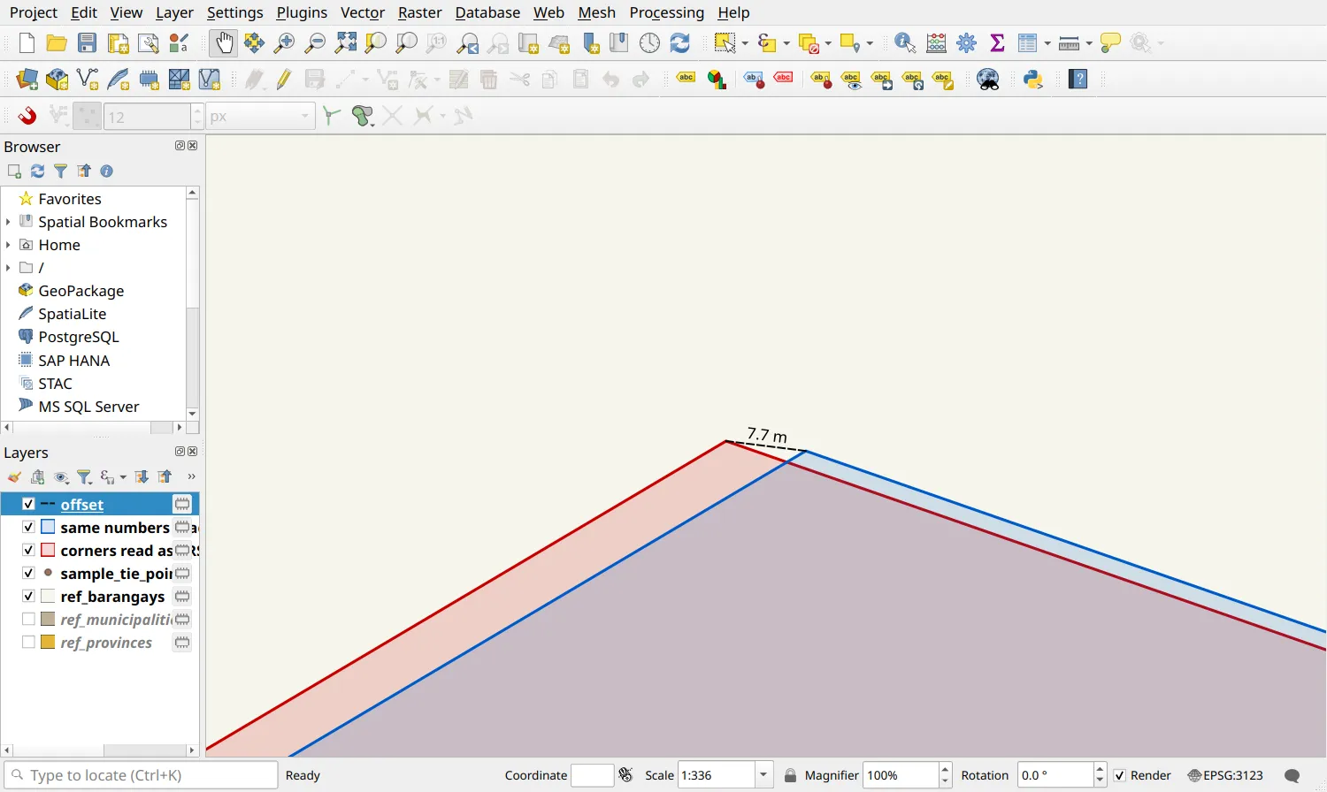
Task: Select the PostgreSQL browser entry
Action: click(78, 337)
